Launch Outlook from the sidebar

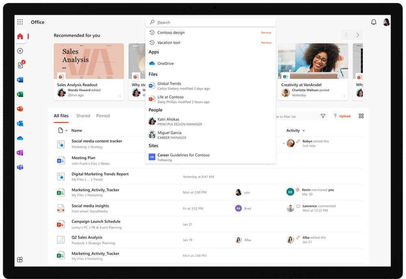[x=20, y=124]
